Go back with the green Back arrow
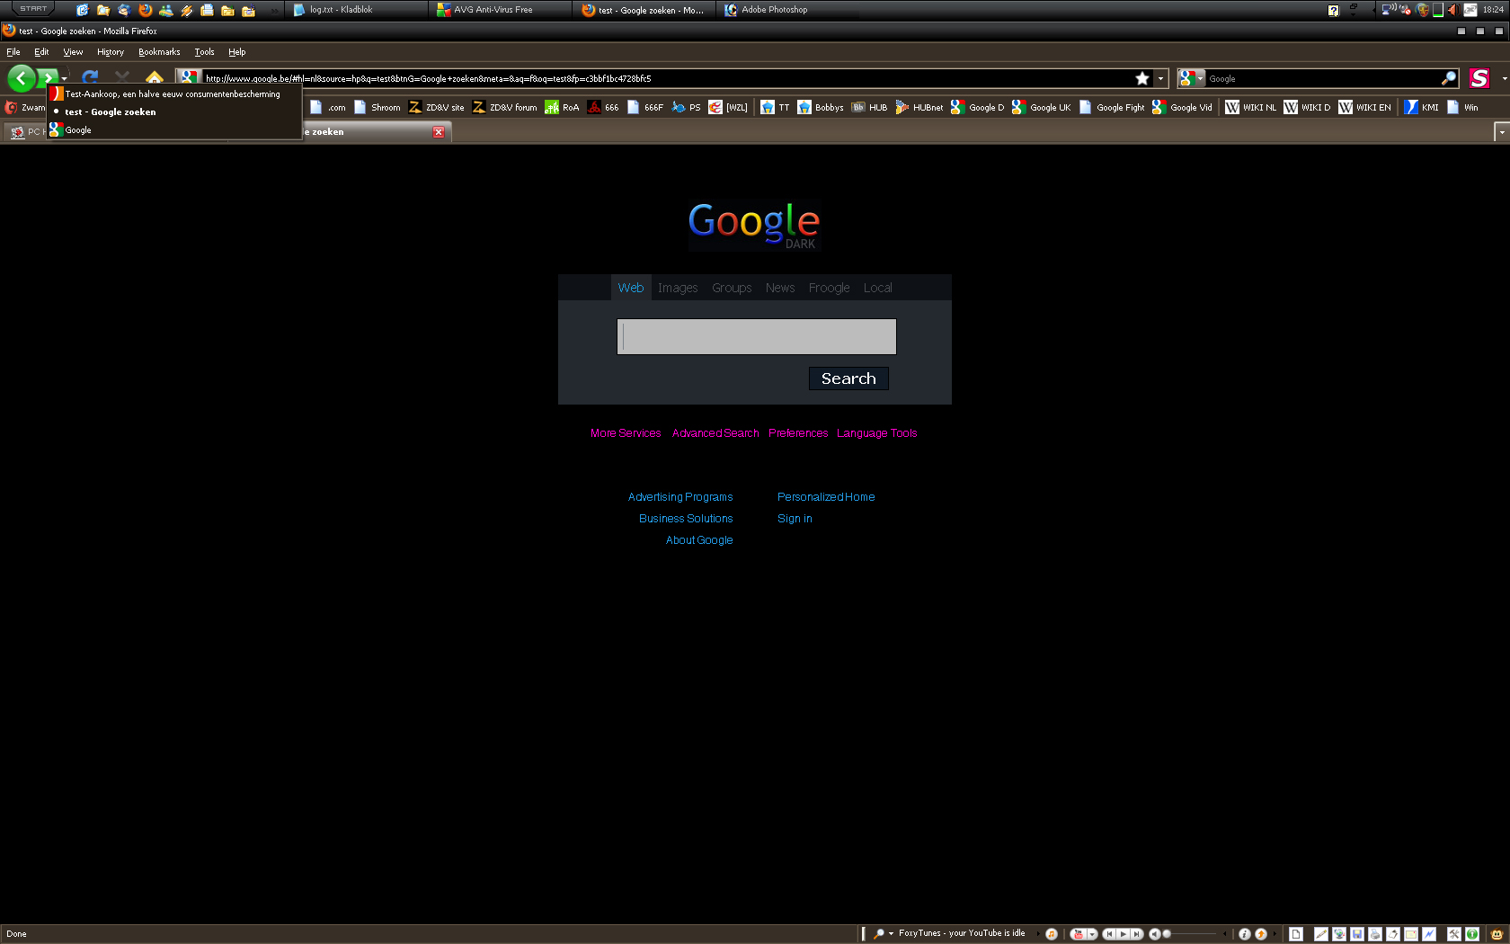 (x=21, y=78)
